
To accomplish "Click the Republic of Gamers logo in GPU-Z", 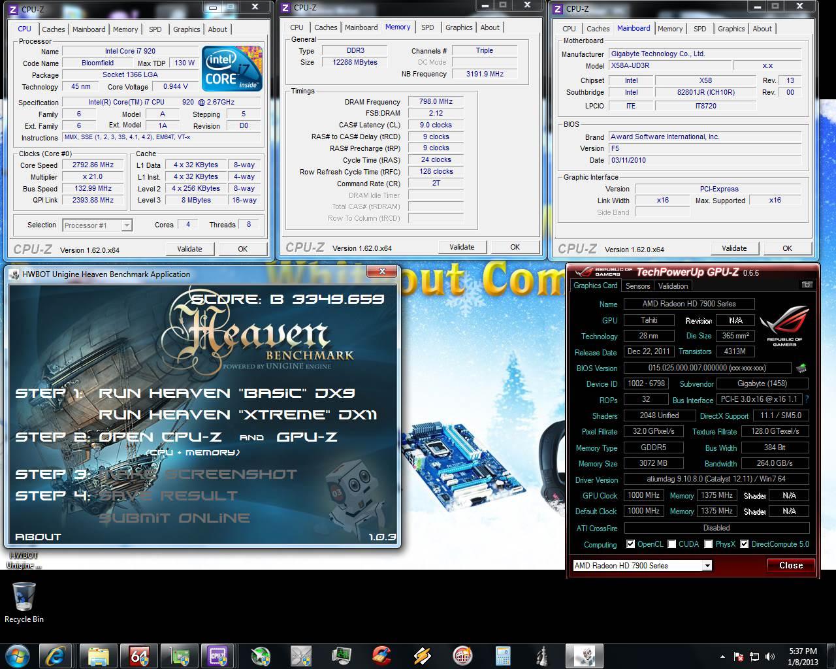I will point(784,327).
